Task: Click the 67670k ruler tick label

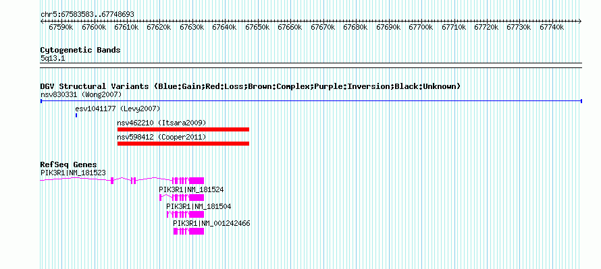Action: pyautogui.click(x=323, y=27)
